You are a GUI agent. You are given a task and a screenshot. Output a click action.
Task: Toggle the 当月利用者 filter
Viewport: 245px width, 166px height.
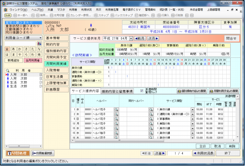[32, 60]
